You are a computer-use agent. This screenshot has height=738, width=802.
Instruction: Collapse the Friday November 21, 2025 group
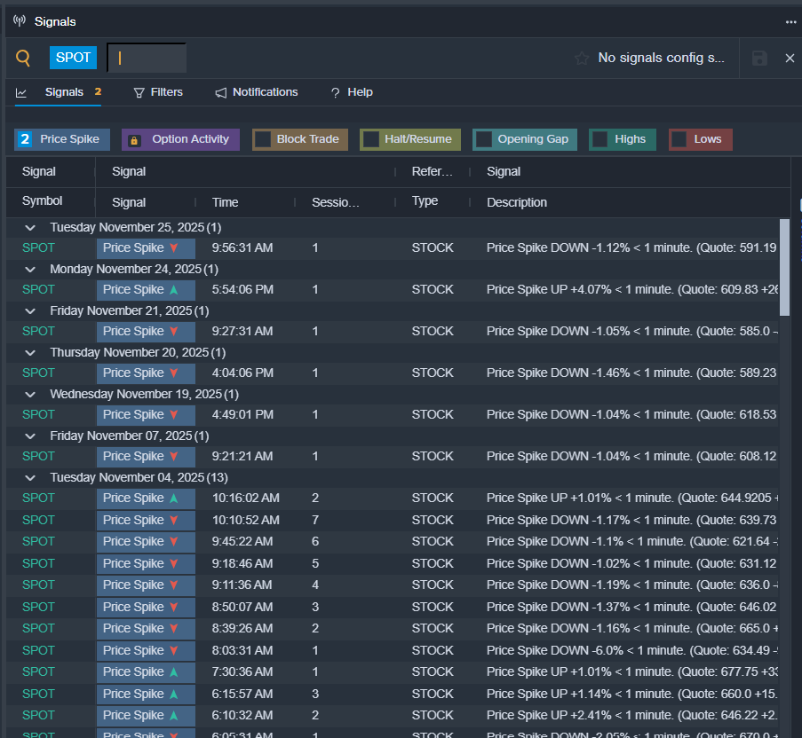tap(31, 311)
